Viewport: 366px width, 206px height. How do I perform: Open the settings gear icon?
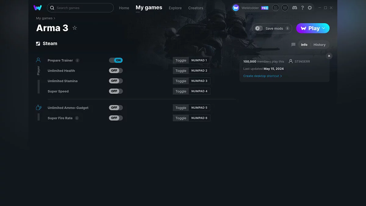(x=310, y=8)
